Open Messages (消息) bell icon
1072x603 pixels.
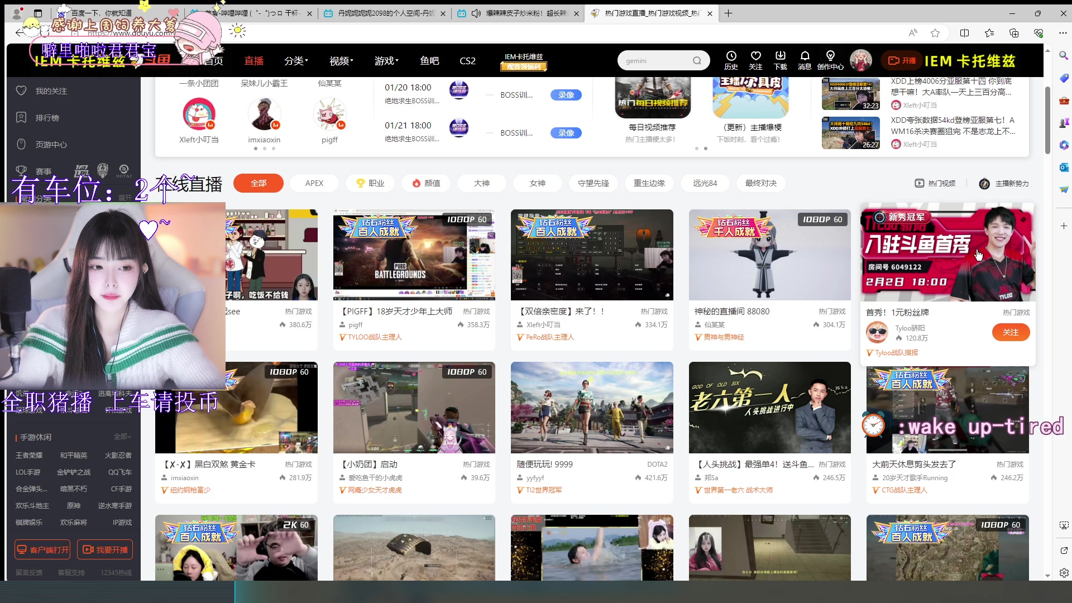tap(805, 56)
